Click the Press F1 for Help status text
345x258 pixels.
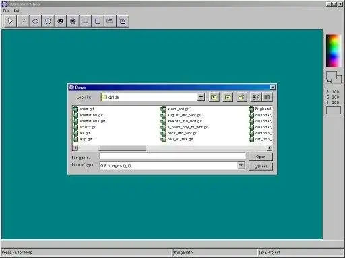18,253
